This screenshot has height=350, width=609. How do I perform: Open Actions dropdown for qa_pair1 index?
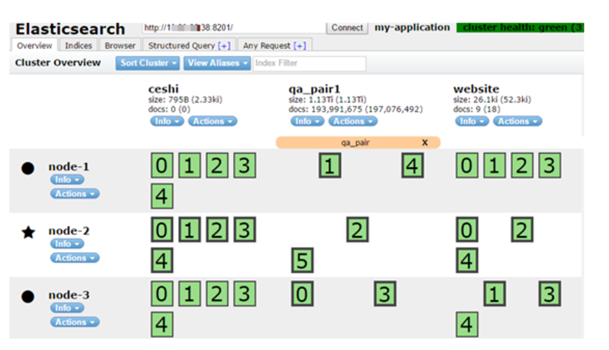353,122
